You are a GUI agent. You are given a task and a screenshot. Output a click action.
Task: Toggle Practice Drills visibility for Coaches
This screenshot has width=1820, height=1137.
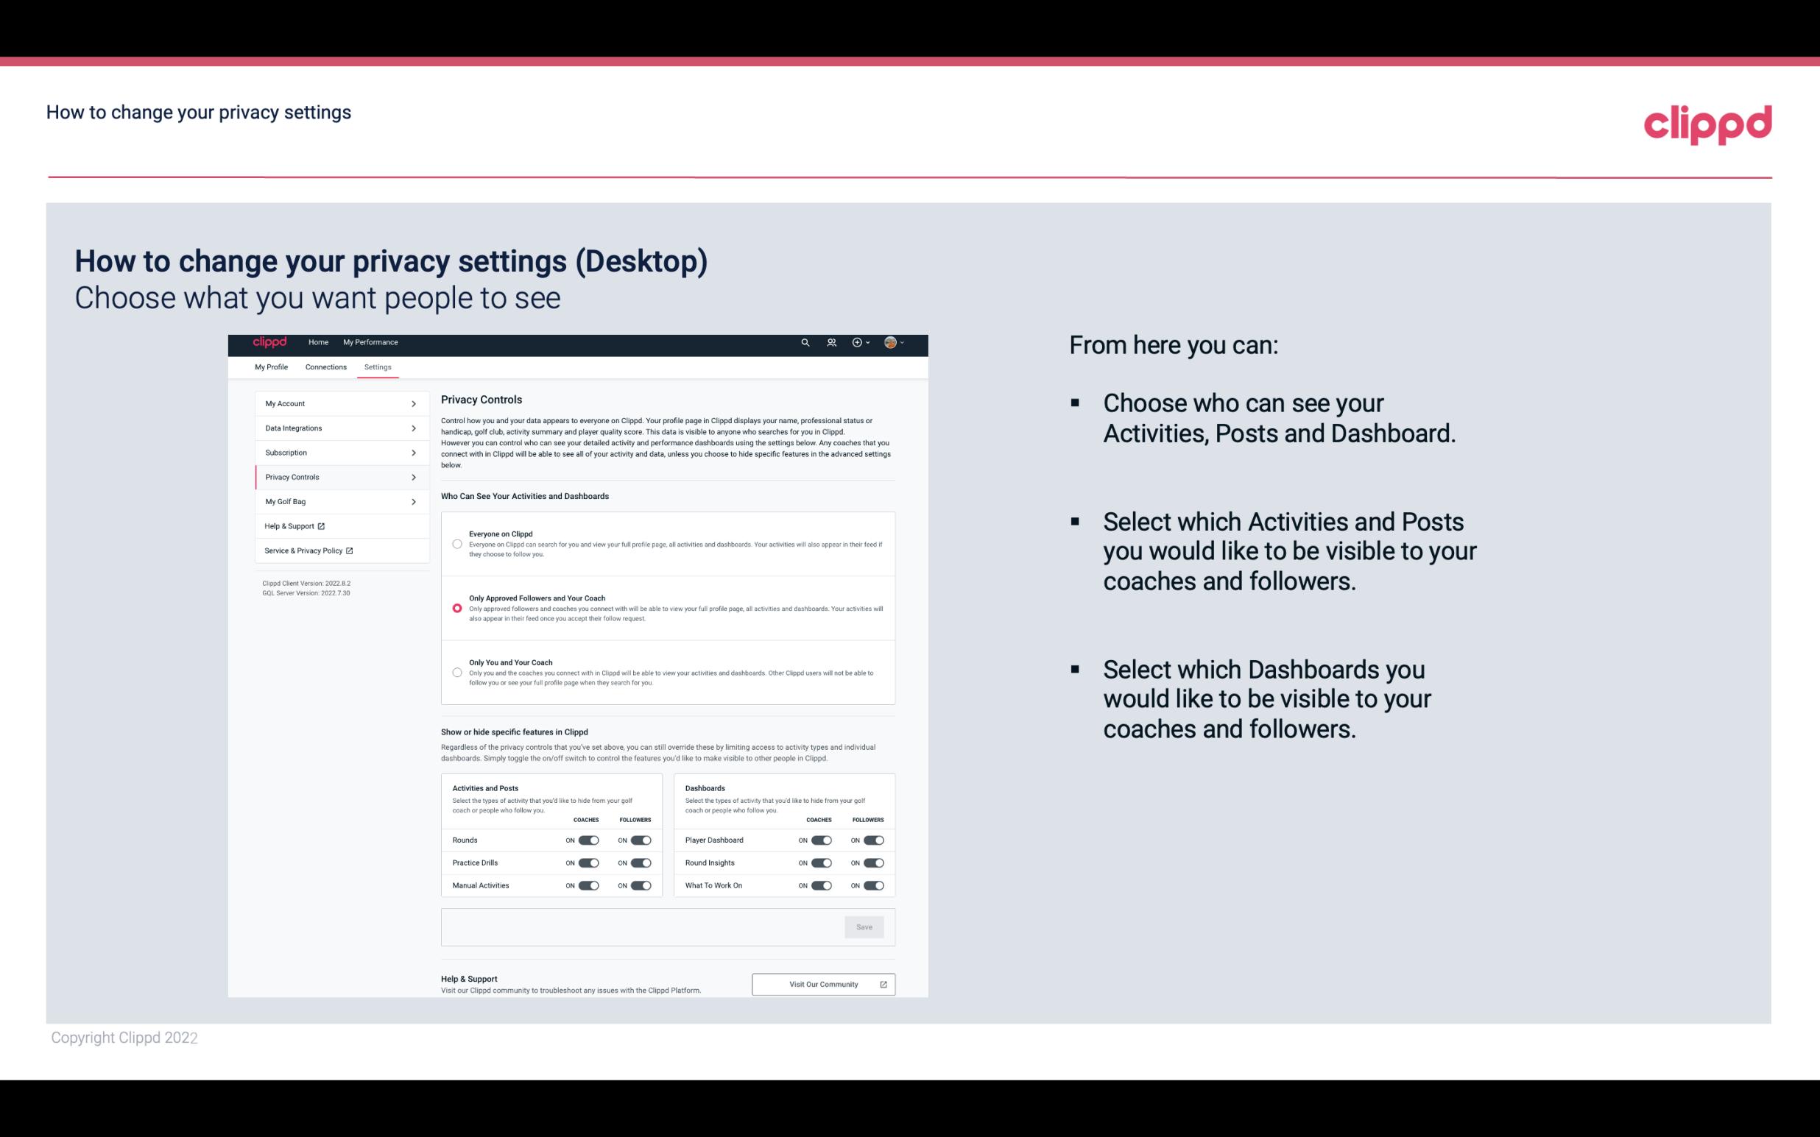click(588, 863)
